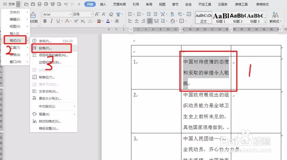
Task: Switch to the 插入 ribbon tab
Action: tap(103, 4)
